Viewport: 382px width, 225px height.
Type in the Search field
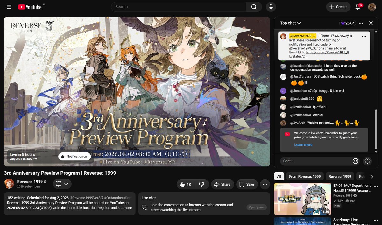coord(179,7)
